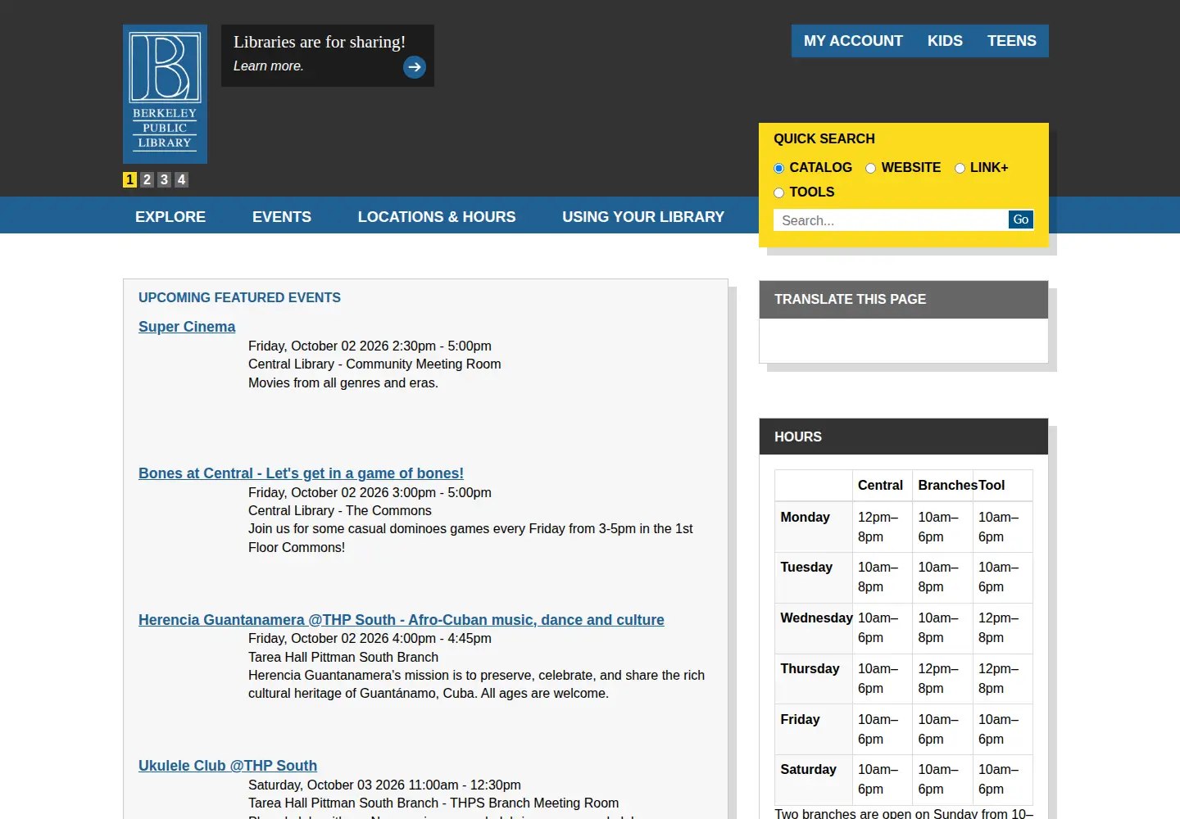Click the Thursday row label
This screenshot has width=1180, height=819.
pos(810,669)
